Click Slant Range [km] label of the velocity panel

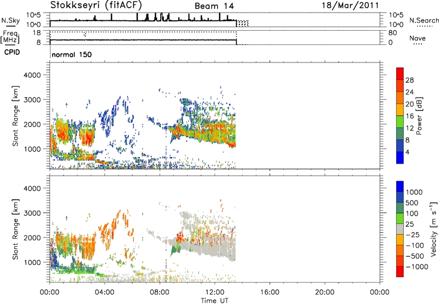click(x=15, y=229)
